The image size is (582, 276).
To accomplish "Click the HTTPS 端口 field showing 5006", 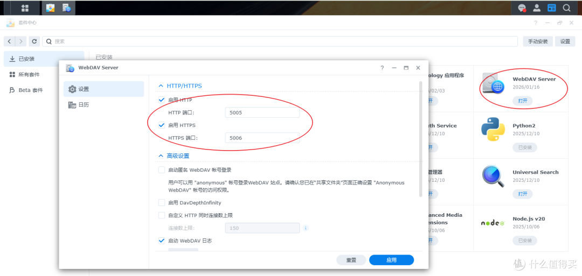I will 262,138.
